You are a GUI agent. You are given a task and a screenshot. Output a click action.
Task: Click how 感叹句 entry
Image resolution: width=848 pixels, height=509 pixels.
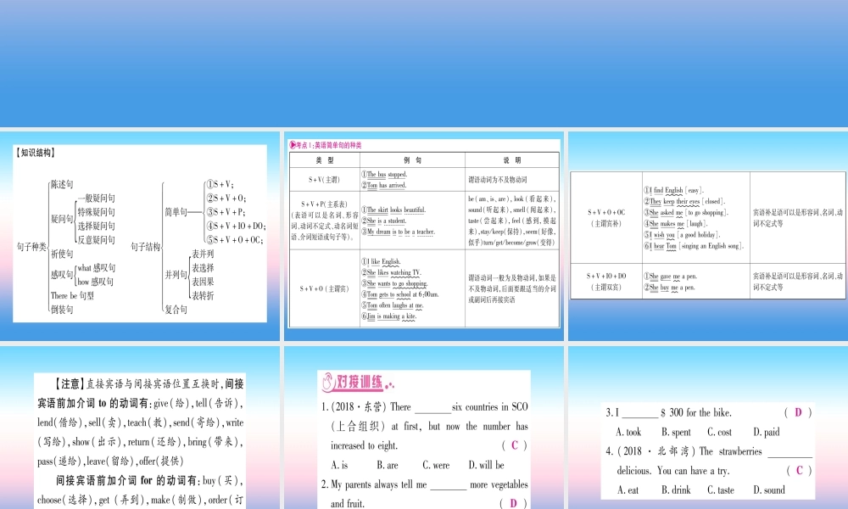coord(95,282)
